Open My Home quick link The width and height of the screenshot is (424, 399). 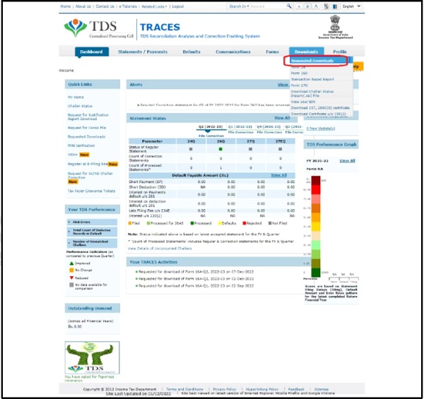pyautogui.click(x=76, y=97)
